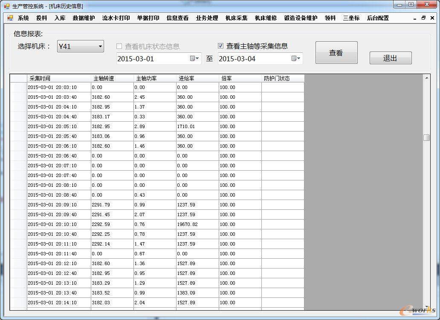
Task: Sort by 倍率 column header
Action: 240,78
